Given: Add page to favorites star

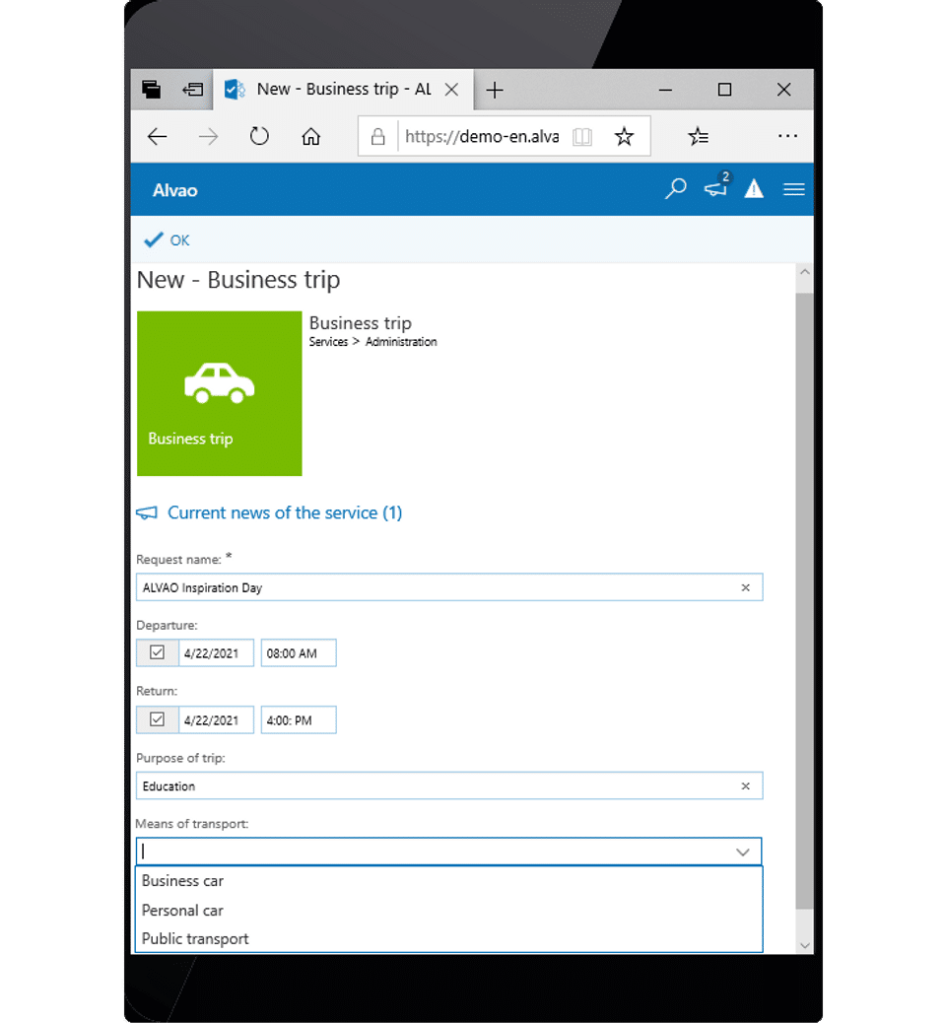Looking at the screenshot, I should pyautogui.click(x=624, y=136).
